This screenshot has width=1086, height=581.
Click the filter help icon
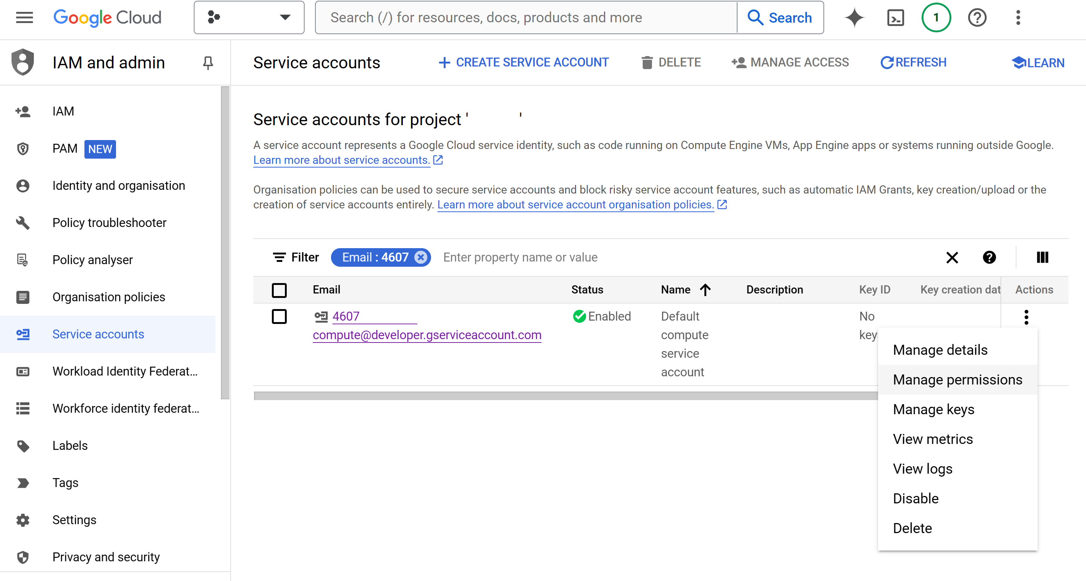[989, 257]
